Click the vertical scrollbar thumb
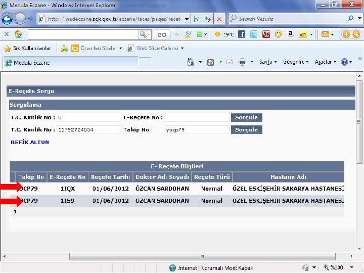Image resolution: width=364 pixels, height=273 pixels. (359, 122)
